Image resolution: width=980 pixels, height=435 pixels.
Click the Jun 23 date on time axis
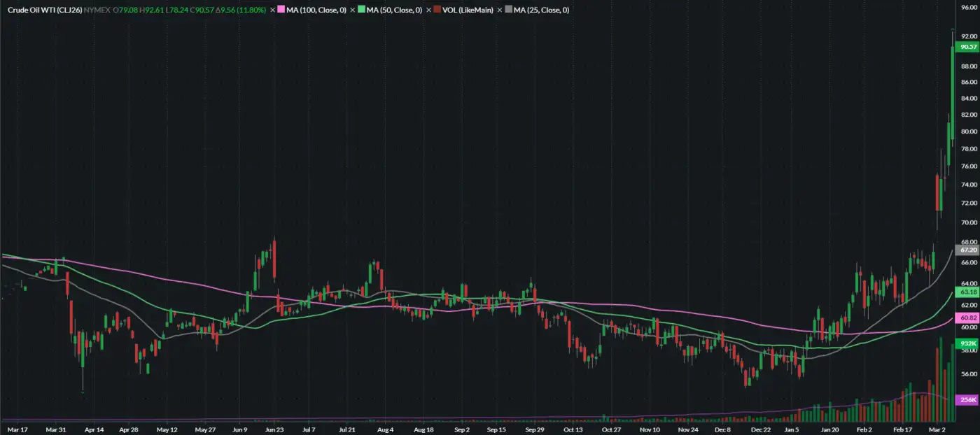[274, 429]
